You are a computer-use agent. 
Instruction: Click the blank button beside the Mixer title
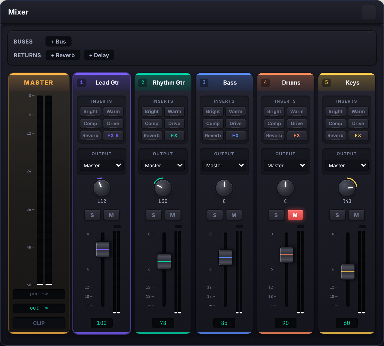[369, 12]
